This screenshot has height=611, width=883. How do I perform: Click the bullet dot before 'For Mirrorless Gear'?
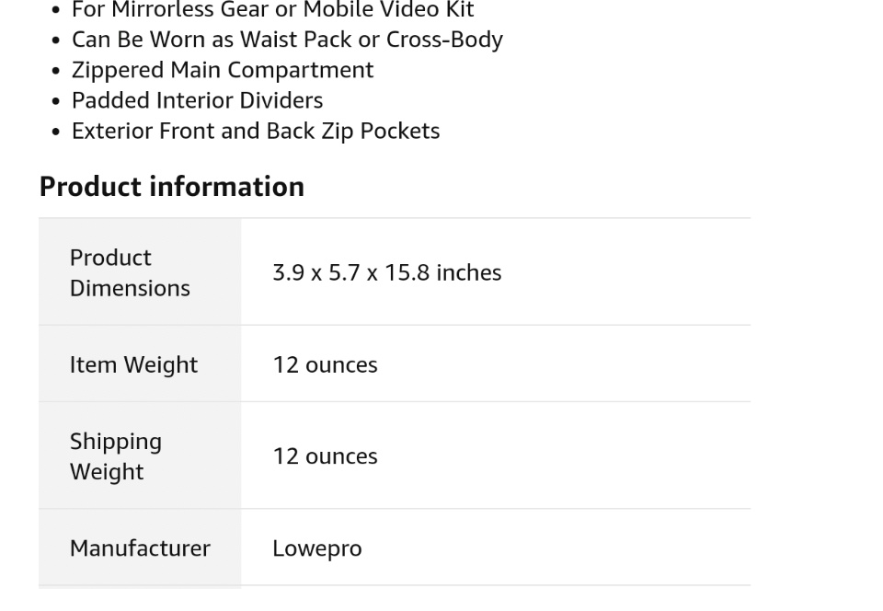pyautogui.click(x=56, y=11)
